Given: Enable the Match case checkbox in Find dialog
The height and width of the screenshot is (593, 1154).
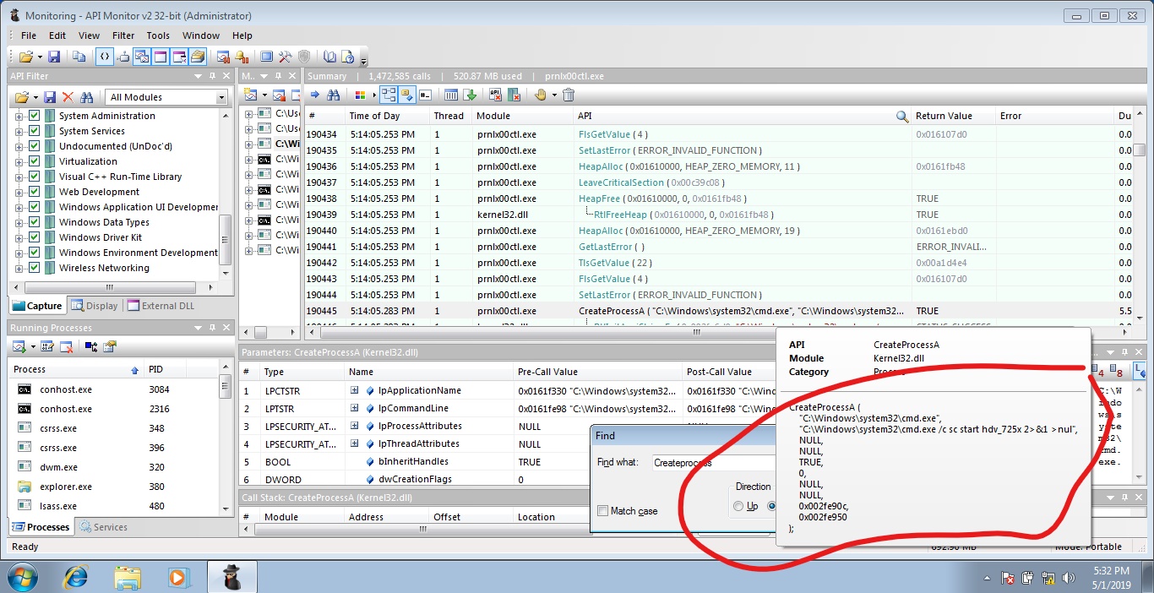Looking at the screenshot, I should click(x=602, y=510).
